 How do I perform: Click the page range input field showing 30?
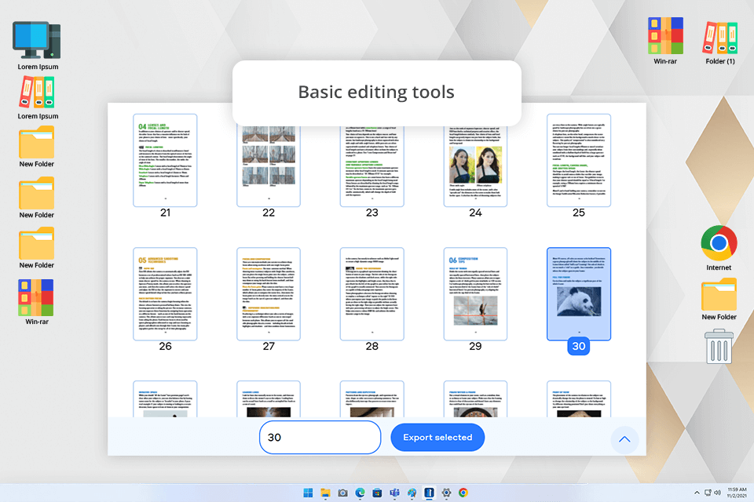click(320, 437)
